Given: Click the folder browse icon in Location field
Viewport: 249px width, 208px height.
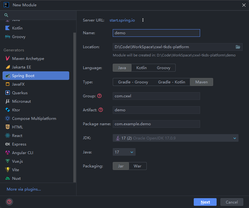Looking at the screenshot, I should [238, 47].
